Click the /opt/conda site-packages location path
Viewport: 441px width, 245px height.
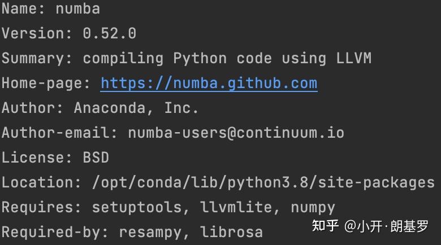[263, 183]
